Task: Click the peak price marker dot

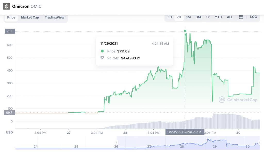Action: 185,31
